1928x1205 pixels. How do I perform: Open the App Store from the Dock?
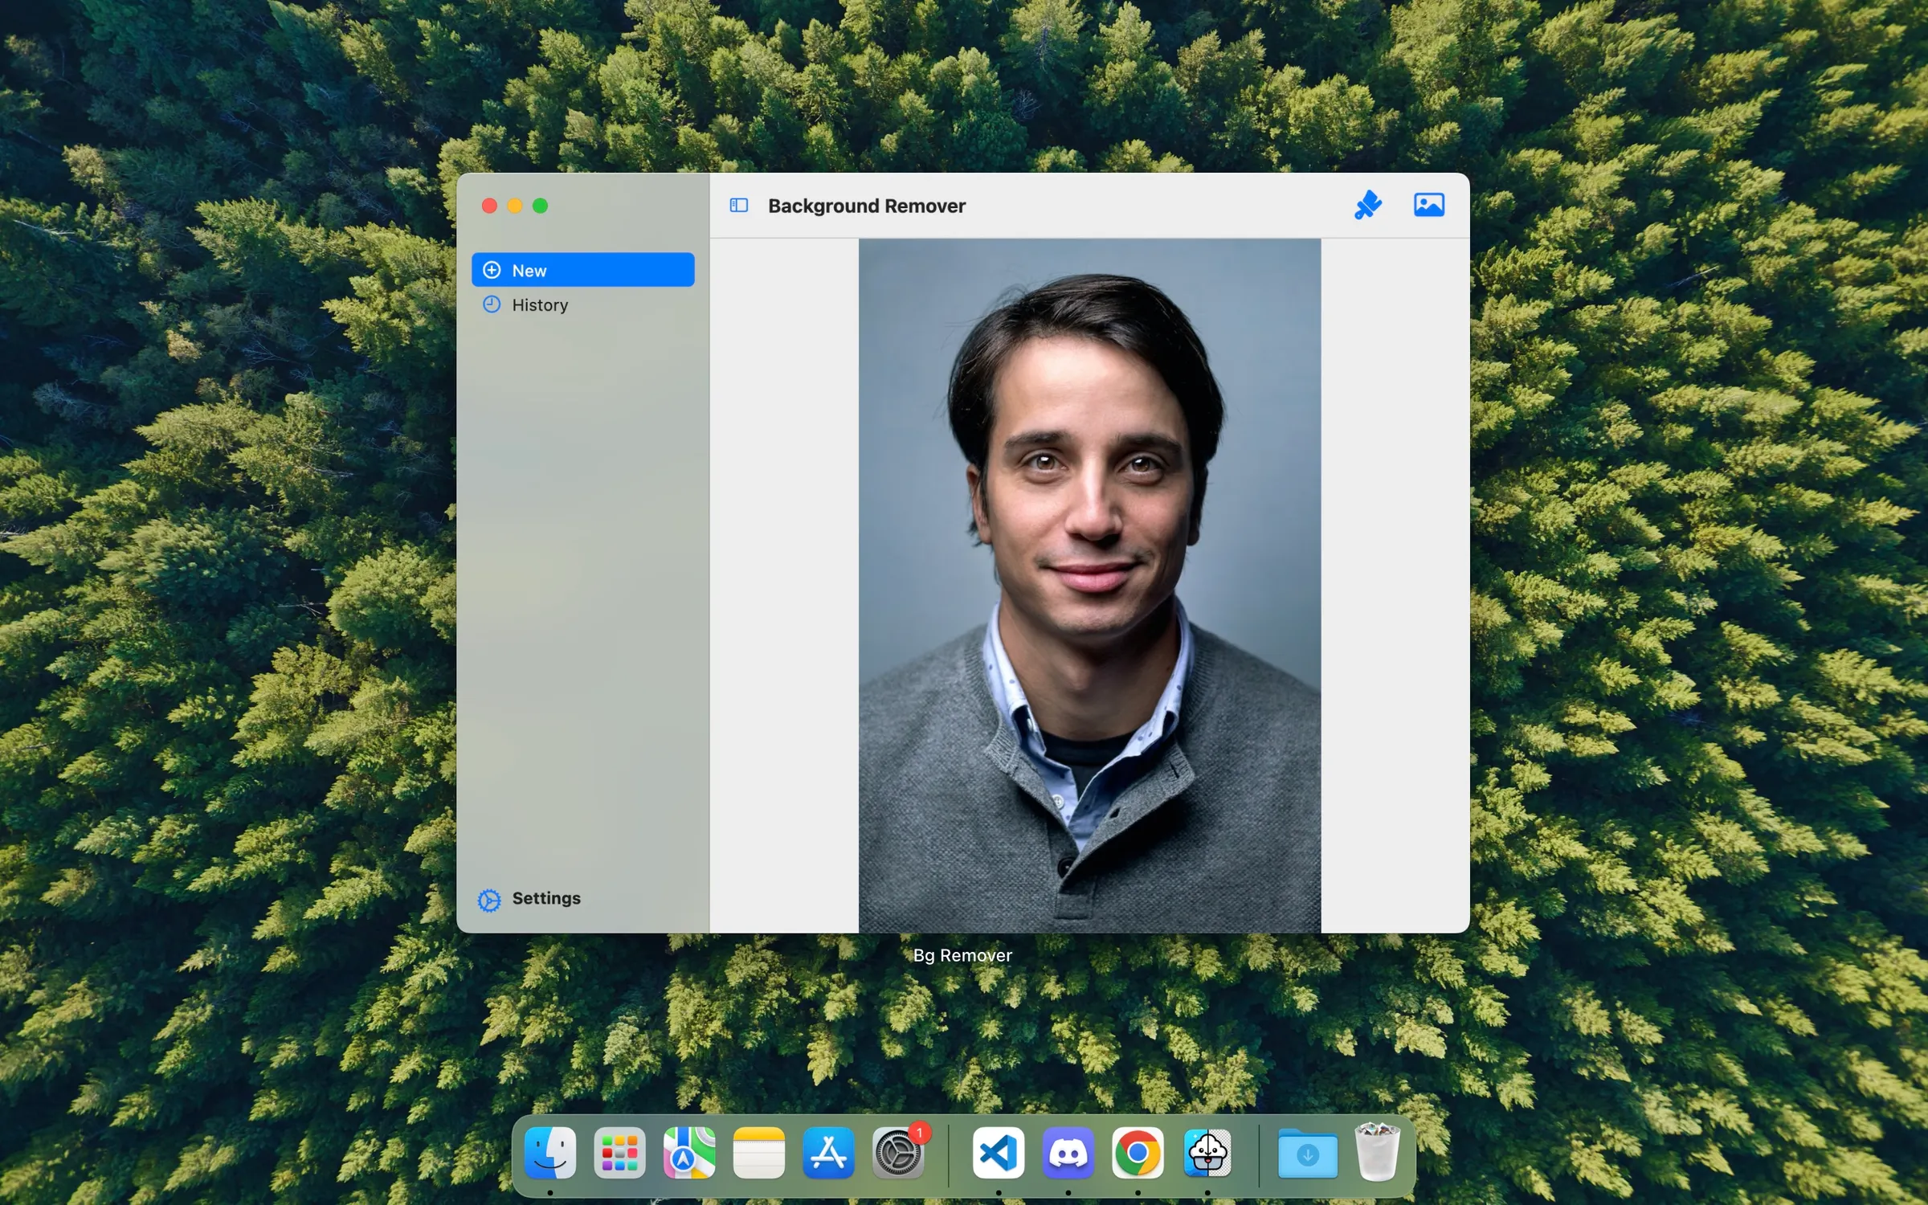[x=828, y=1154]
